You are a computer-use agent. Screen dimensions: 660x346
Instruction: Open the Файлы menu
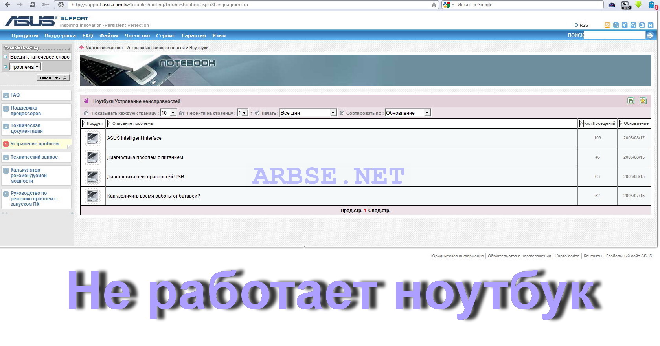109,35
